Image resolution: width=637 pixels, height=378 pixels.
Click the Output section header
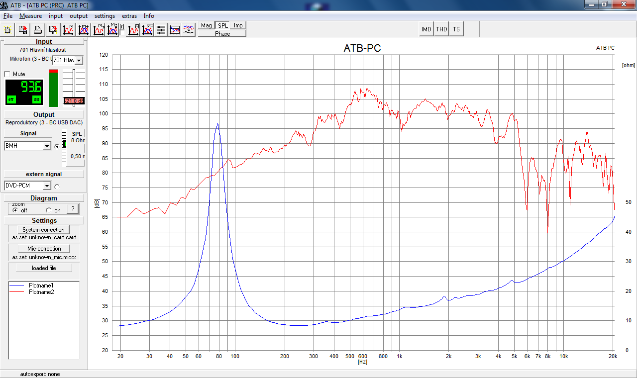pyautogui.click(x=44, y=115)
